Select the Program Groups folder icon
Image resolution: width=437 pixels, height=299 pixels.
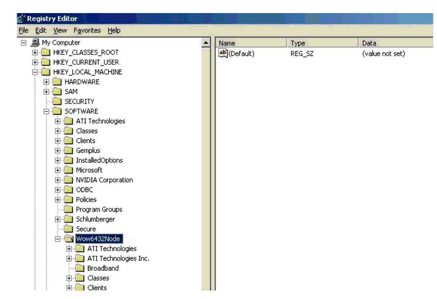(x=69, y=210)
